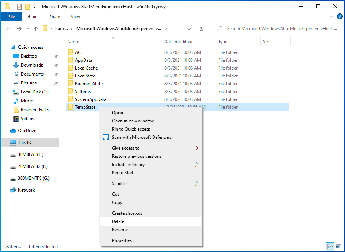Open the File menu

pos(12,17)
